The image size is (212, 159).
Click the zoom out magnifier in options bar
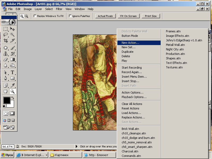(x=26, y=16)
